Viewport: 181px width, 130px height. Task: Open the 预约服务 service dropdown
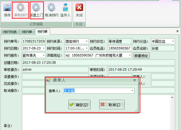(x=43, y=55)
